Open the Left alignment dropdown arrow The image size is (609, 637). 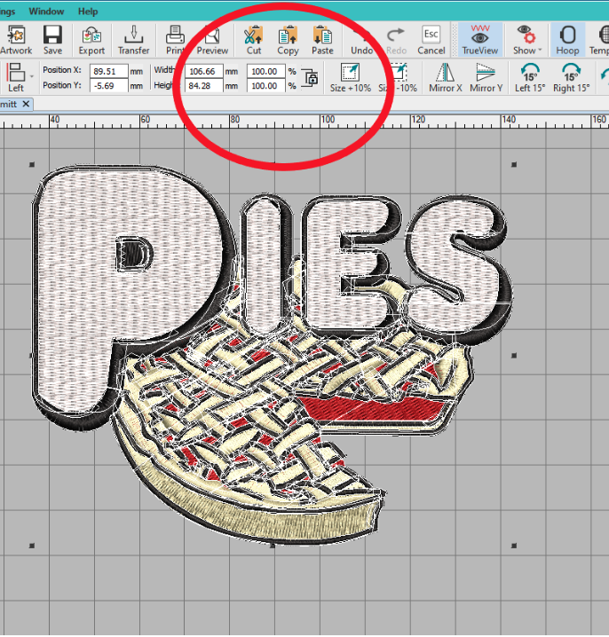click(x=32, y=76)
